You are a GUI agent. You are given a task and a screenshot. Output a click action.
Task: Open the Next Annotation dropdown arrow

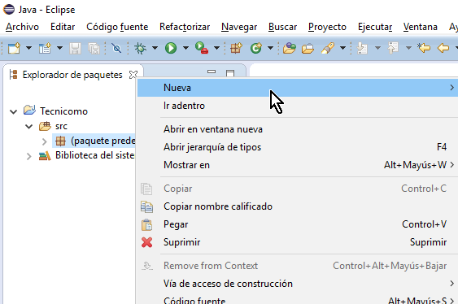pyautogui.click(x=377, y=48)
